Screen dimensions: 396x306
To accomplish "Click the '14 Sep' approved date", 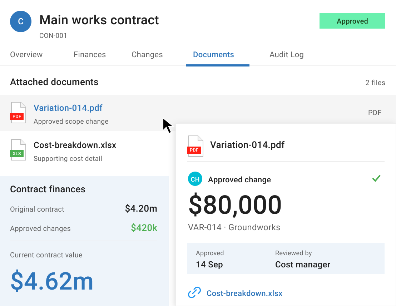I will click(209, 264).
